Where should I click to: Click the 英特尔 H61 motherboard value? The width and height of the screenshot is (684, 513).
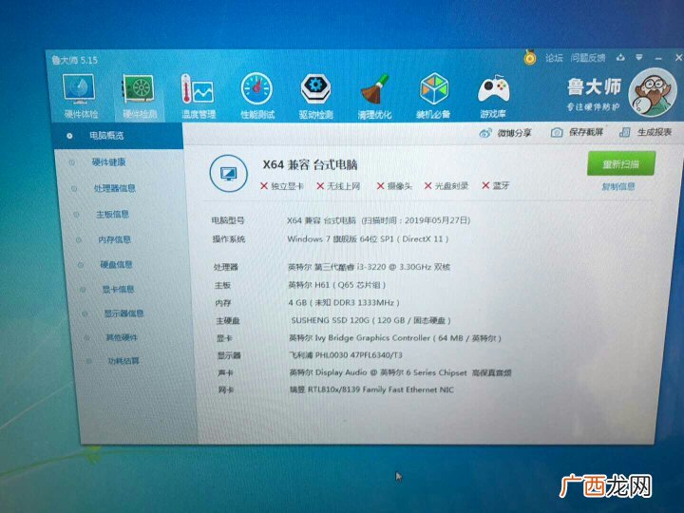[x=337, y=285]
